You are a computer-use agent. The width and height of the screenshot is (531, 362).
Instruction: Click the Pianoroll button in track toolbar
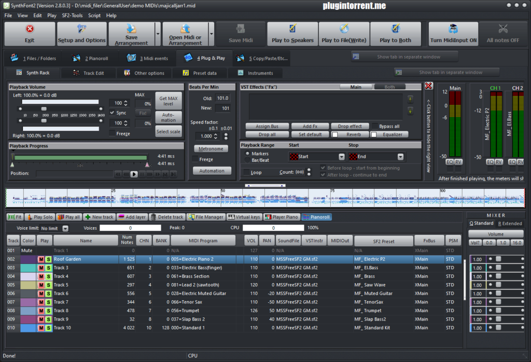[x=317, y=217]
